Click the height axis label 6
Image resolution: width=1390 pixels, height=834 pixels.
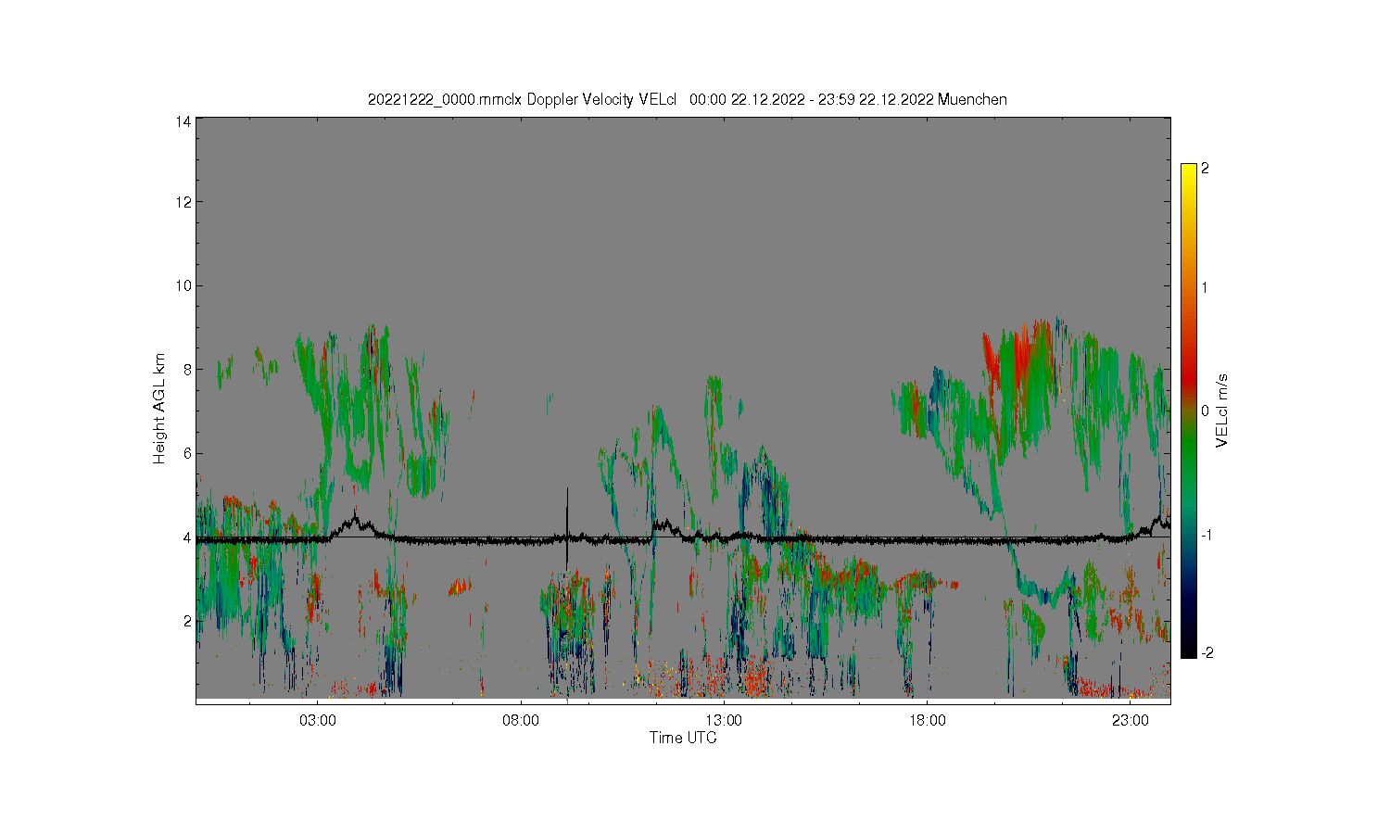[x=188, y=453]
